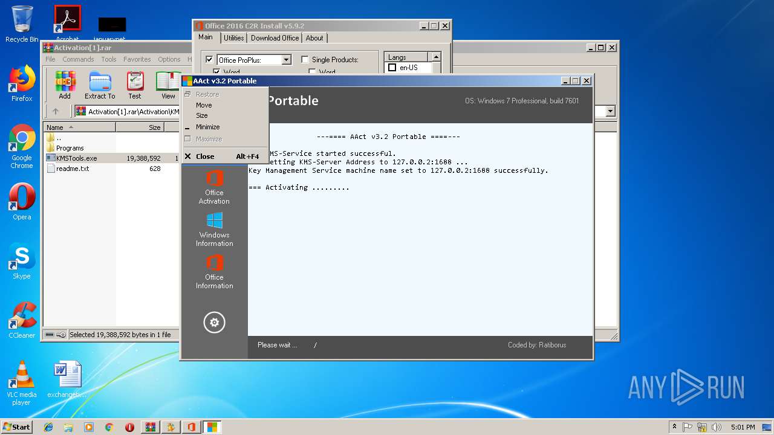Open the AAct settings gear
Screen dimensions: 774x435
point(214,323)
